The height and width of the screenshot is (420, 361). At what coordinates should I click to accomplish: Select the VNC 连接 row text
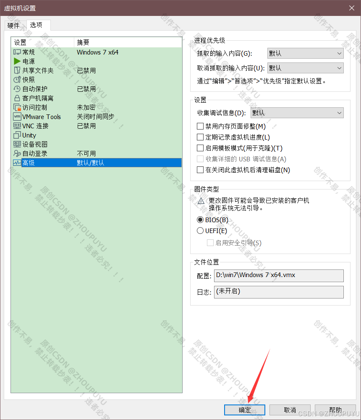click(x=35, y=126)
